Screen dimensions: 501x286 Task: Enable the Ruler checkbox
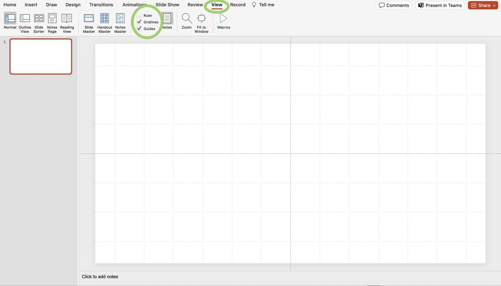coord(139,15)
